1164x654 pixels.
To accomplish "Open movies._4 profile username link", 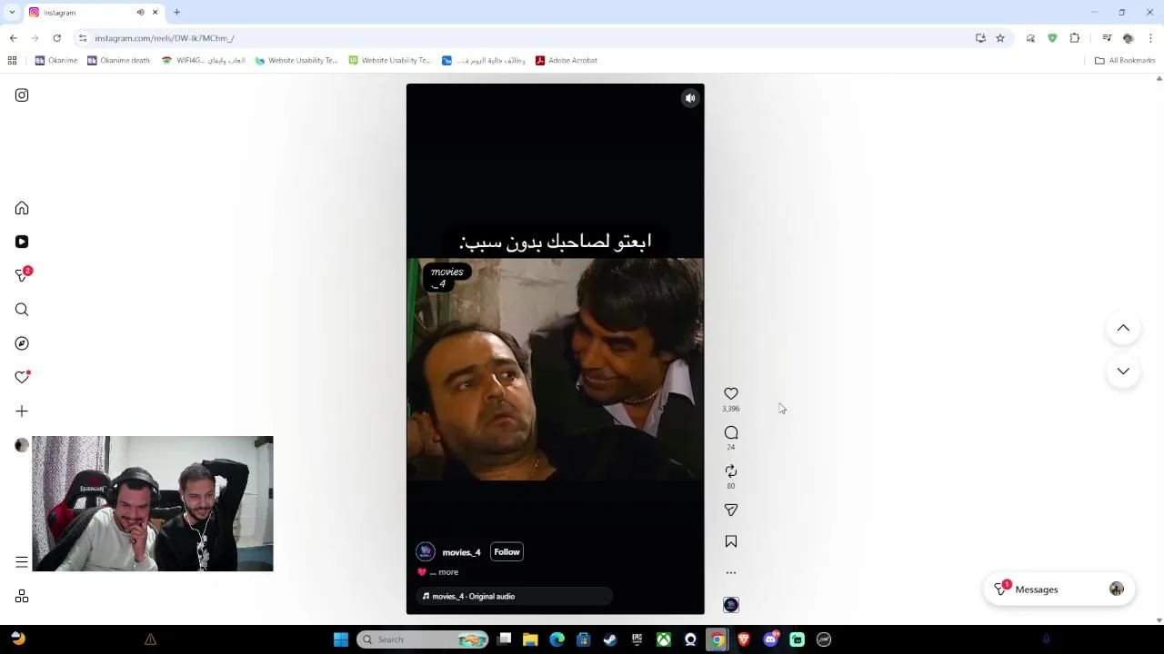I will click(x=461, y=552).
